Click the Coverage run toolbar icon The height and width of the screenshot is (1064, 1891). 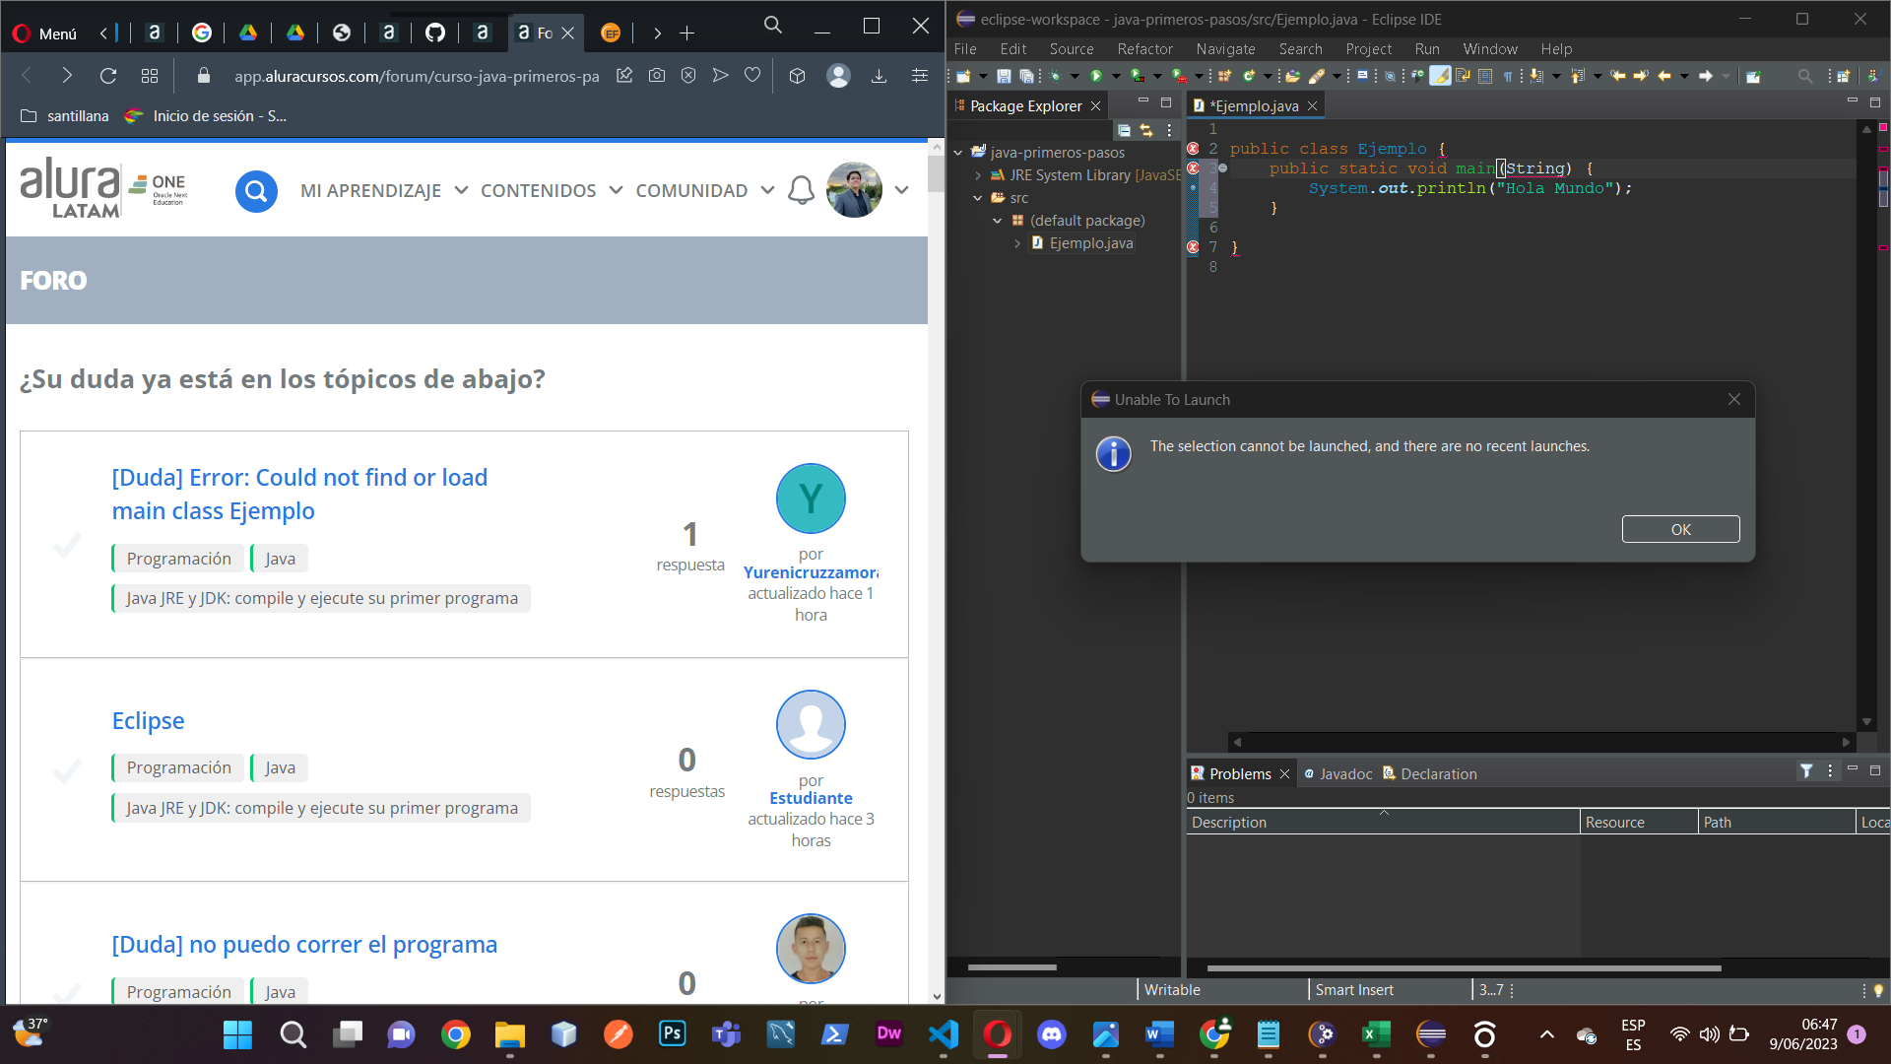pos(1137,76)
